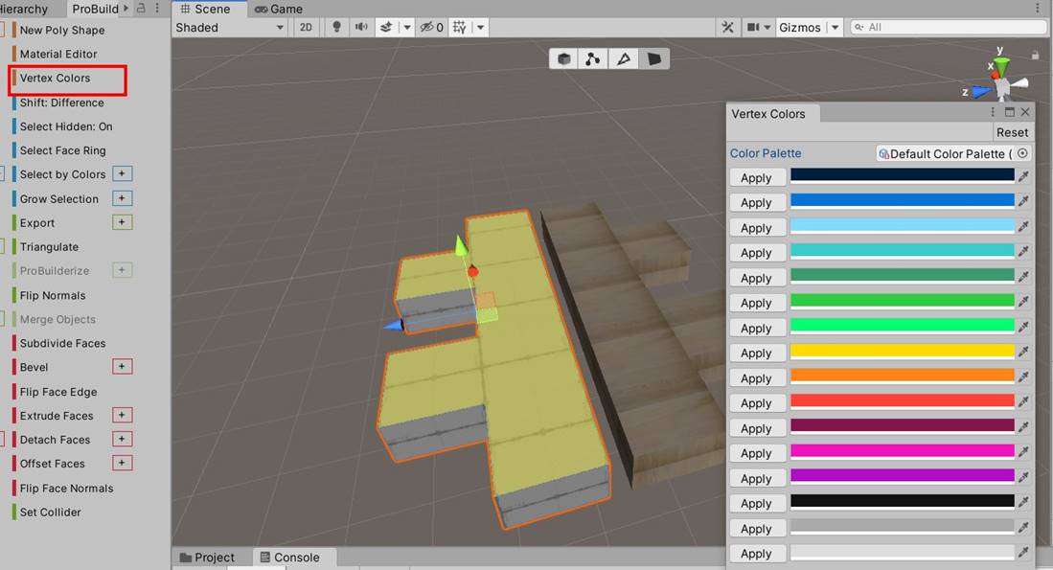Open Bevel options plus icon
This screenshot has height=570, width=1053.
(x=122, y=367)
